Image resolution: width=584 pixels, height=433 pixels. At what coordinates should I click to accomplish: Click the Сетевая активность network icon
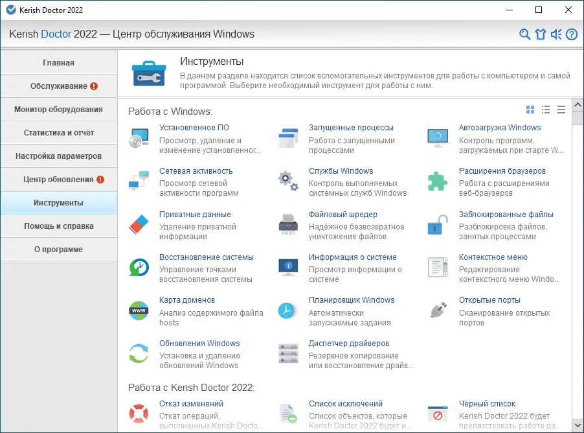coord(139,181)
